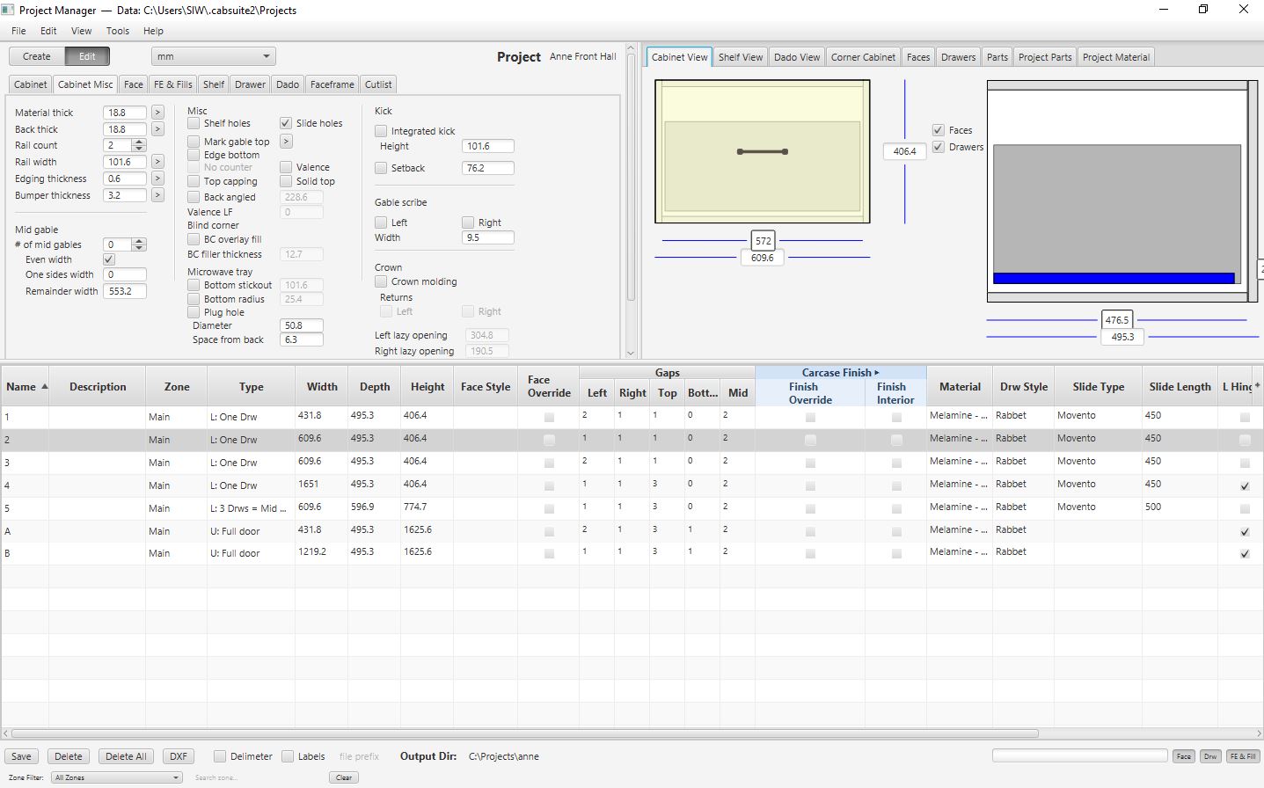Open the Help menu
Image resolution: width=1264 pixels, height=788 pixels.
(x=153, y=31)
